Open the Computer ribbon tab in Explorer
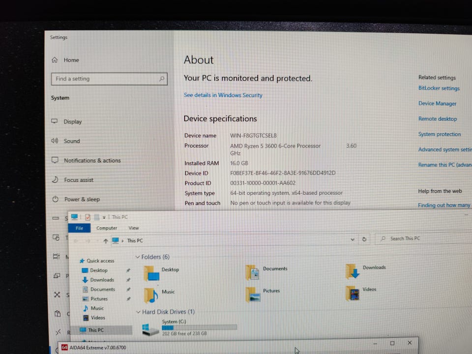The height and width of the screenshot is (354, 472). point(107,228)
